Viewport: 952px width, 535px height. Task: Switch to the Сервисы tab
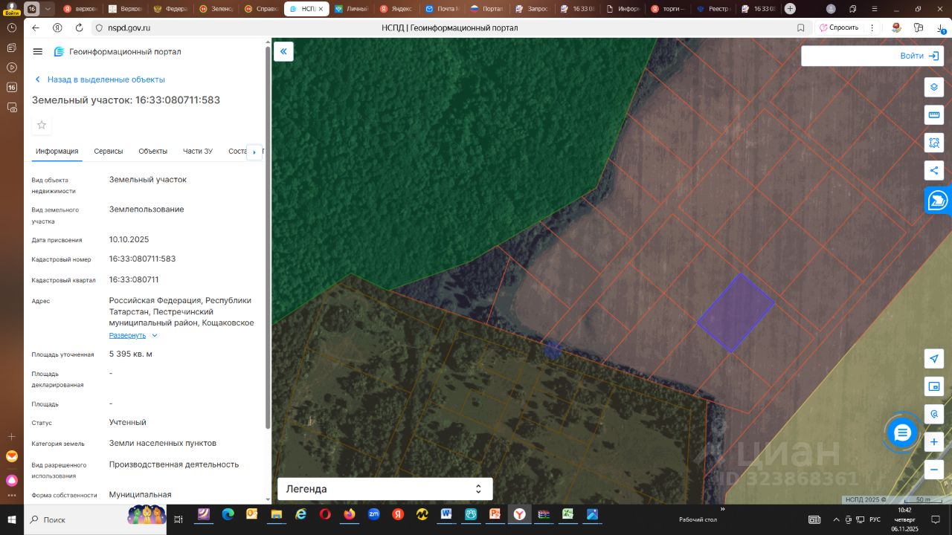(x=109, y=152)
